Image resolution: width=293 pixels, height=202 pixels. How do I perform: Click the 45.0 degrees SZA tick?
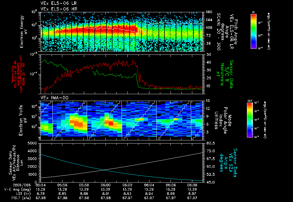pyautogui.click(x=211, y=182)
